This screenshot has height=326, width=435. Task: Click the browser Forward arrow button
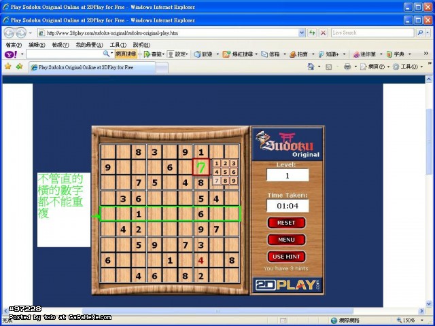click(x=21, y=33)
